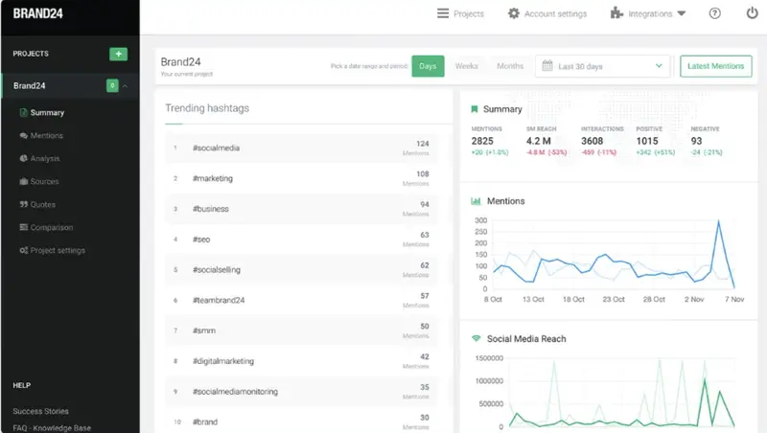This screenshot has height=433, width=767.
Task: Click the Sources briefcase icon
Action: (x=23, y=182)
